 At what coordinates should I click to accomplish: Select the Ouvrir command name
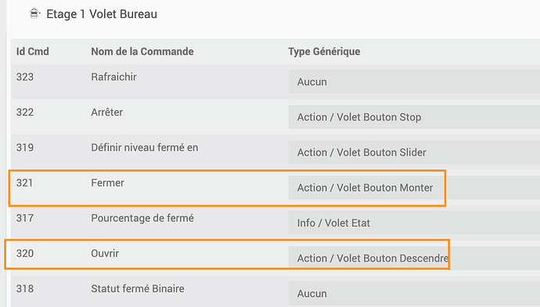click(x=105, y=253)
